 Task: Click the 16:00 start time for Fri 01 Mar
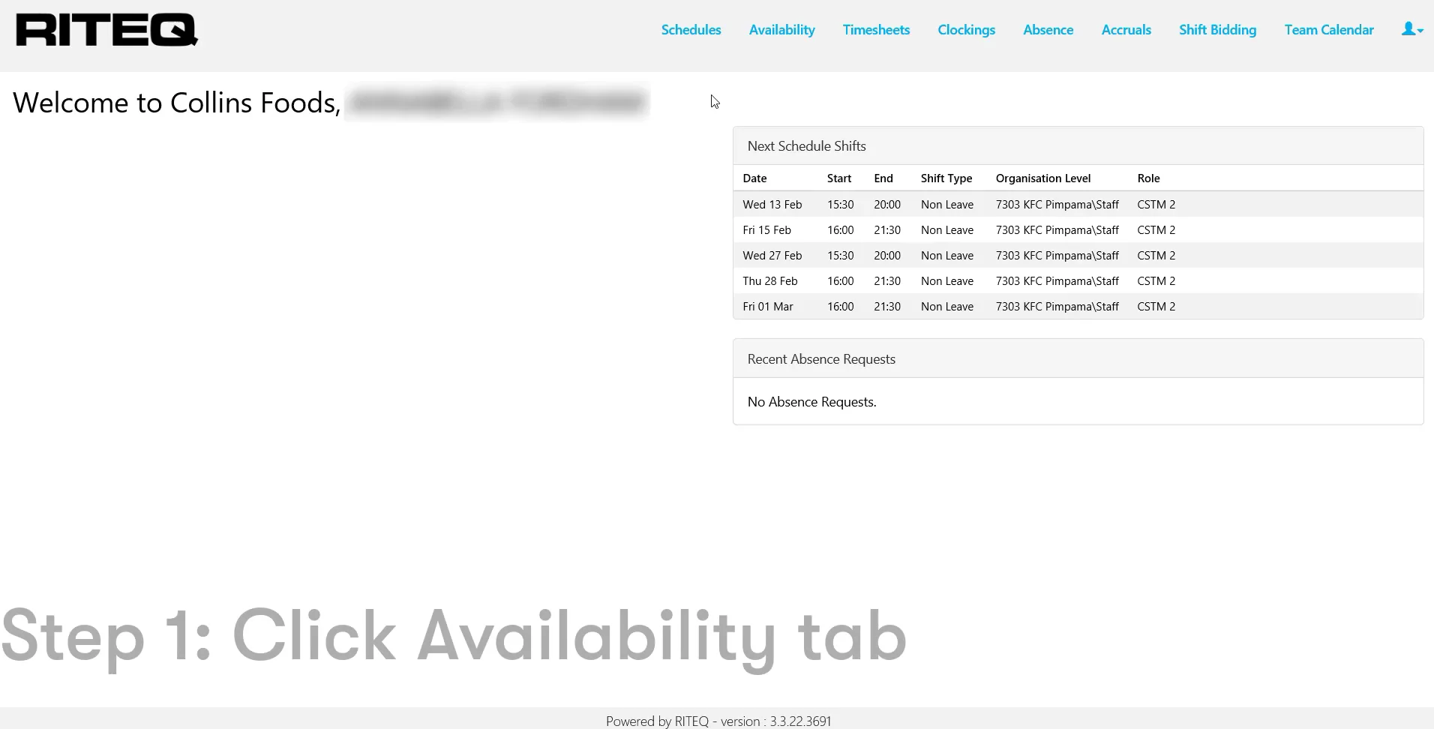pyautogui.click(x=841, y=307)
